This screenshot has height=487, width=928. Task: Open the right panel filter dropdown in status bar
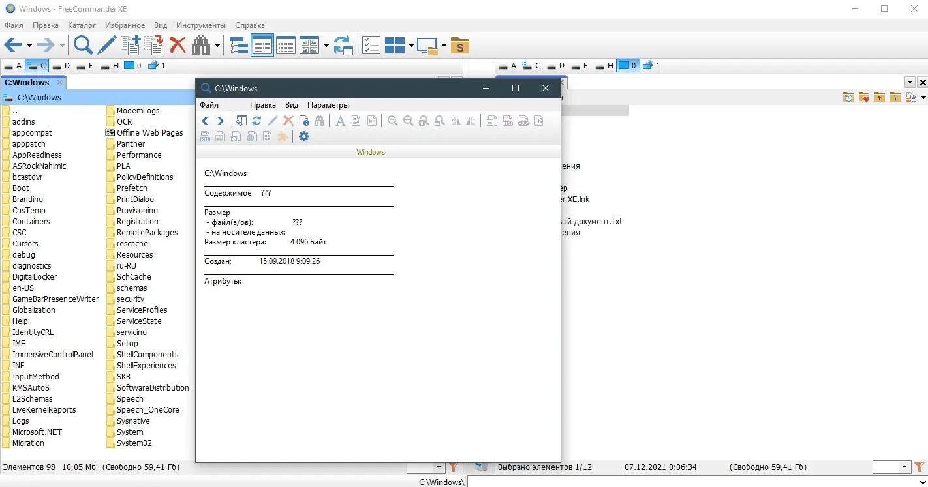[905, 467]
